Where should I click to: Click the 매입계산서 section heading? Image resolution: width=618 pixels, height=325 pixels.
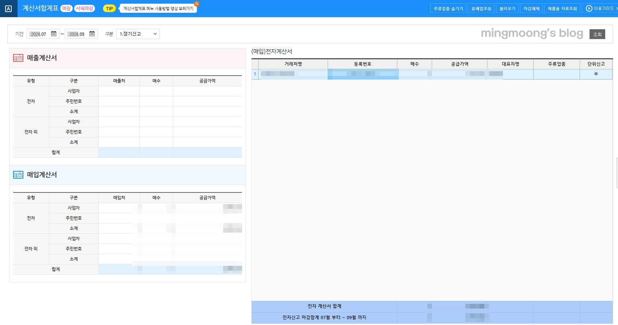(x=42, y=175)
